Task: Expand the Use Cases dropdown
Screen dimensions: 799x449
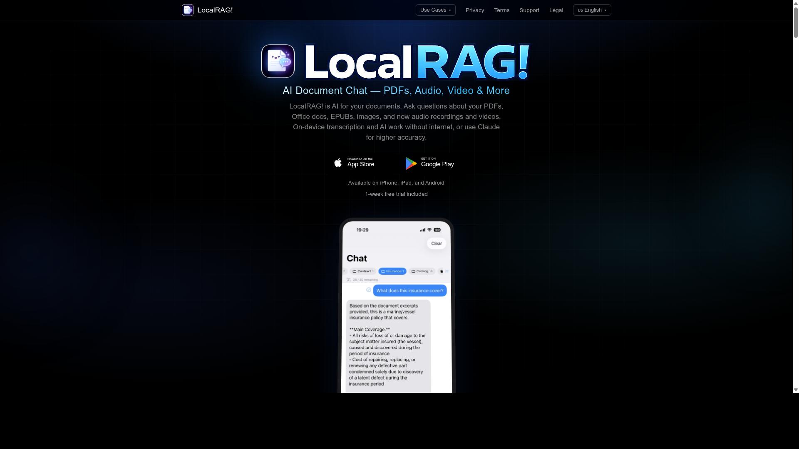Action: (435, 10)
